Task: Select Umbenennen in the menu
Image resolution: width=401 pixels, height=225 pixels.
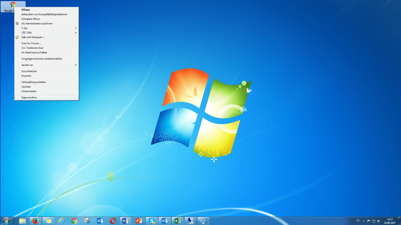Action: coord(46,91)
